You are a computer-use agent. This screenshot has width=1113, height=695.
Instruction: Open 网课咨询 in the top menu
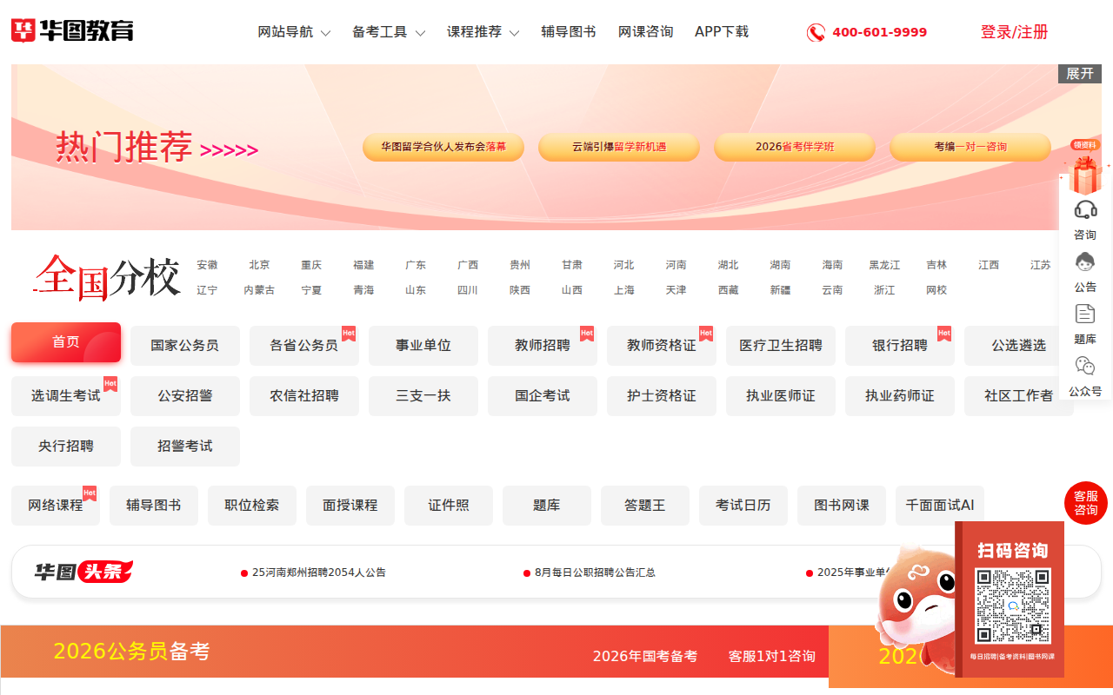pyautogui.click(x=646, y=32)
